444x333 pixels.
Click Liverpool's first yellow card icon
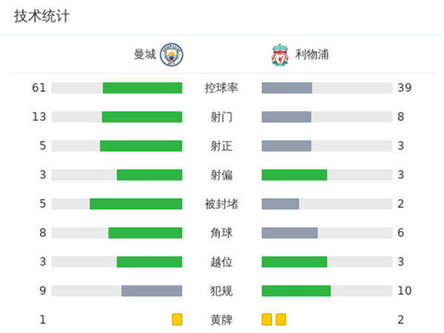click(267, 320)
